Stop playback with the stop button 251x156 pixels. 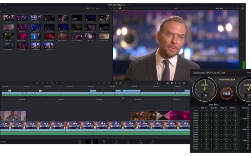pos(172,83)
